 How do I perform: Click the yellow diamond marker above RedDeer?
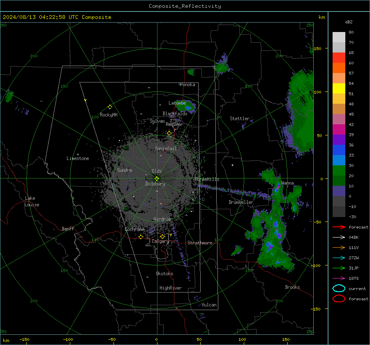tap(169, 133)
